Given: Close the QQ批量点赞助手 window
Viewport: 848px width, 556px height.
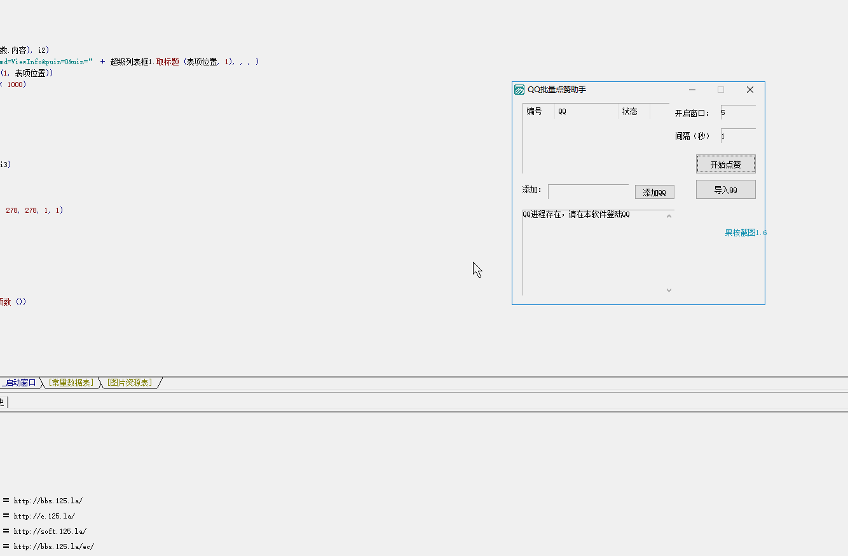Looking at the screenshot, I should 750,90.
